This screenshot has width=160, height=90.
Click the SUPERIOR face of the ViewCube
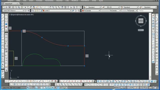[141, 21]
